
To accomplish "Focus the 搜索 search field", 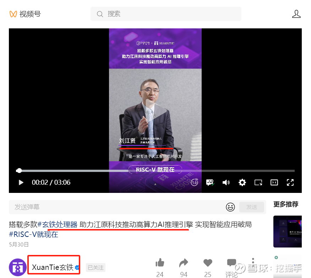I will point(166,14).
